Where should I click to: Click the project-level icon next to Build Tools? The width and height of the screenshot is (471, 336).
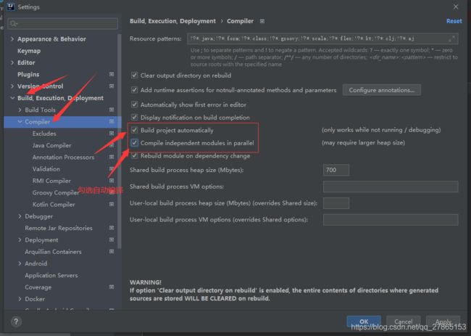click(112, 110)
